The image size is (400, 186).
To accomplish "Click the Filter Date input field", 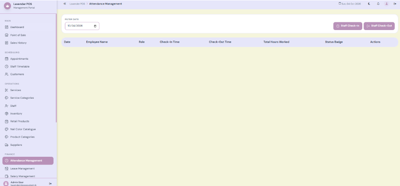I will pyautogui.click(x=82, y=26).
